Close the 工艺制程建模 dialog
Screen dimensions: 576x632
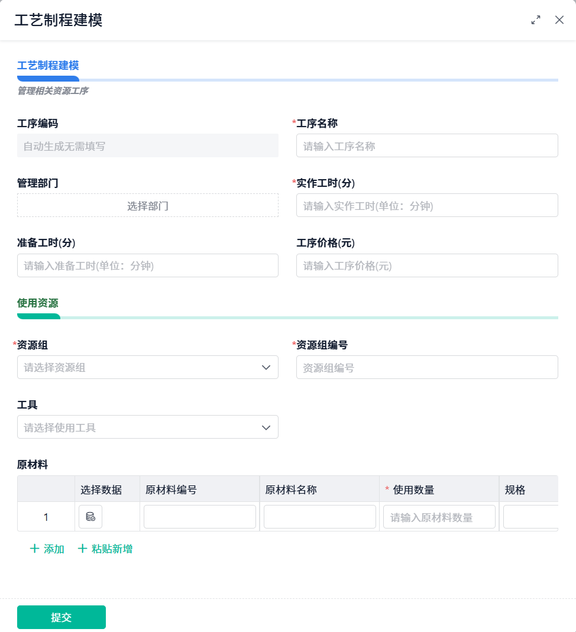(559, 20)
